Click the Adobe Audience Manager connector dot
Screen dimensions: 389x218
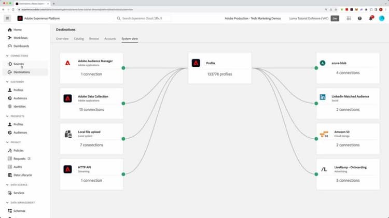point(123,68)
